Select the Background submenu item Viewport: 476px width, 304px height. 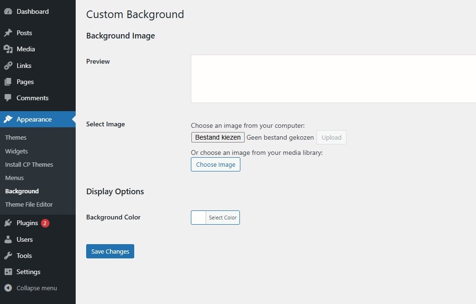click(x=22, y=191)
